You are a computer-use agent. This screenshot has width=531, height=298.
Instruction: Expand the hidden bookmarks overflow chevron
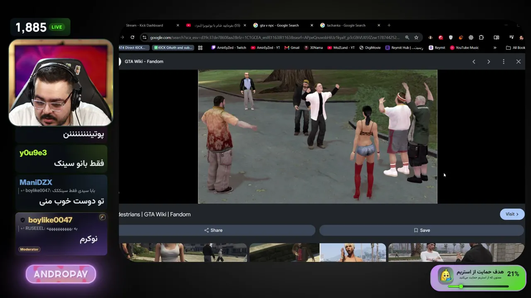(495, 48)
